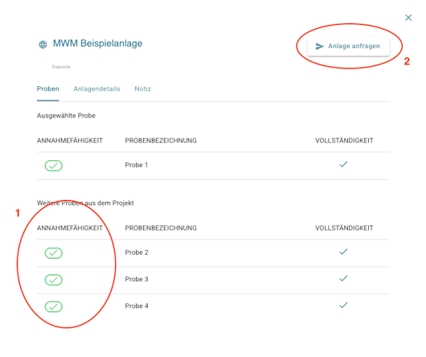Select the Probe 4 row label
The image size is (426, 357).
137,306
